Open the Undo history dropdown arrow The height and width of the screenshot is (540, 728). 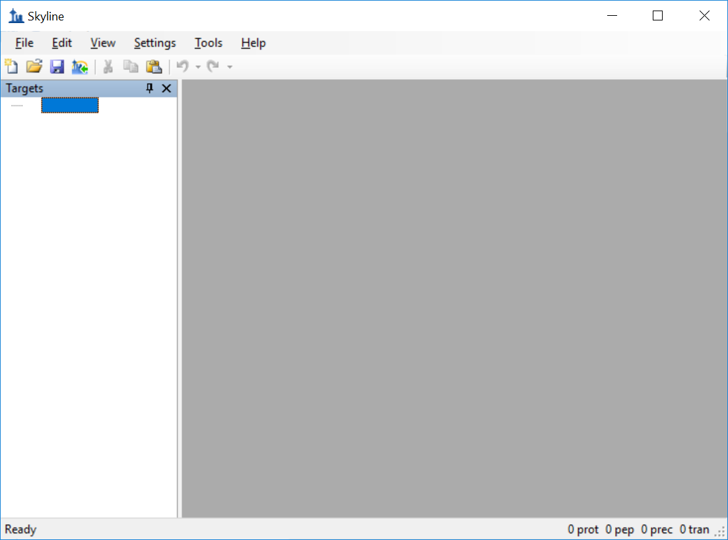(198, 67)
